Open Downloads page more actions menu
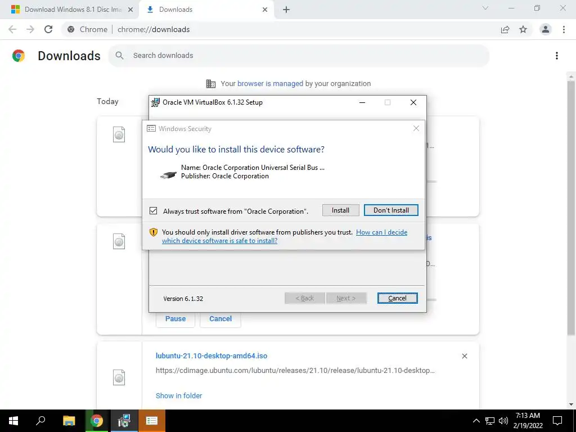 [x=556, y=56]
